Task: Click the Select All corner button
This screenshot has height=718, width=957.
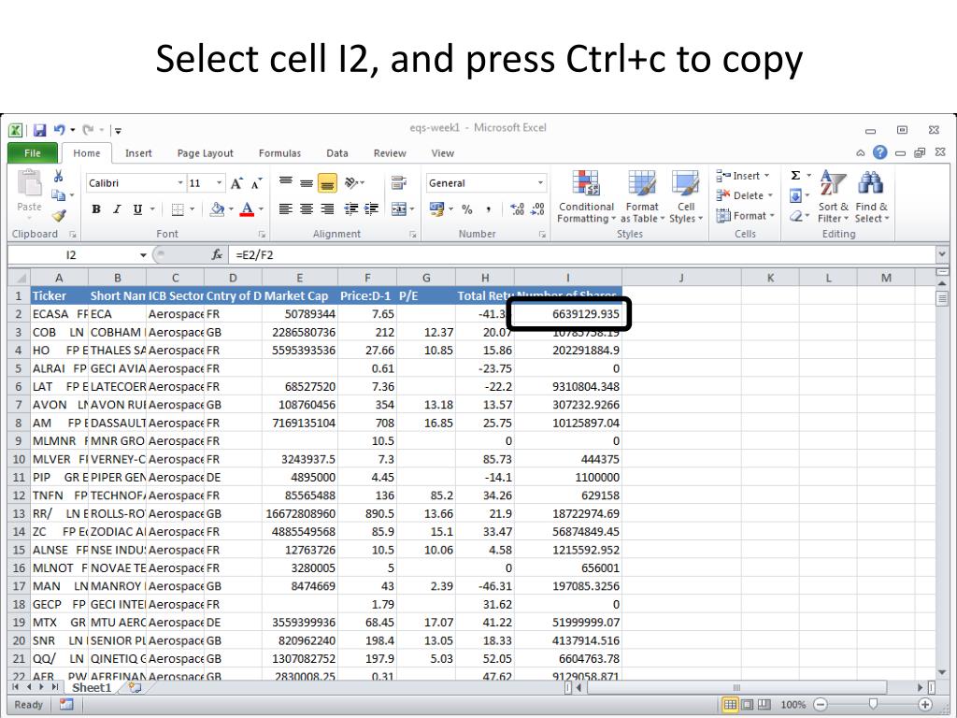Action: (19, 278)
